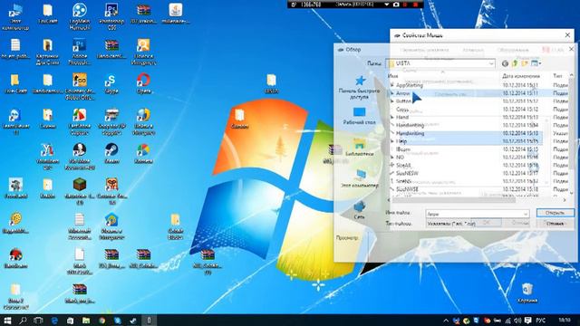Open the Этот компьютер desktop icon

(15, 17)
